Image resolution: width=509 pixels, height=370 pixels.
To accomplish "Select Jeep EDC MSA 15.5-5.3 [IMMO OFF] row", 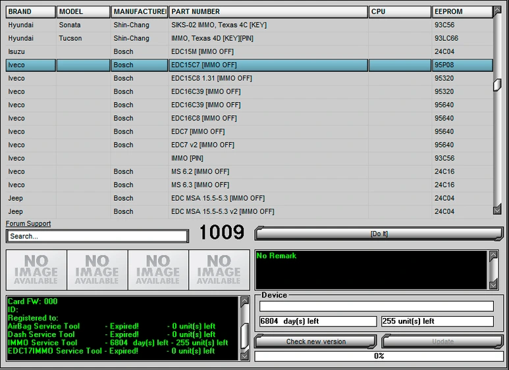I will point(250,198).
